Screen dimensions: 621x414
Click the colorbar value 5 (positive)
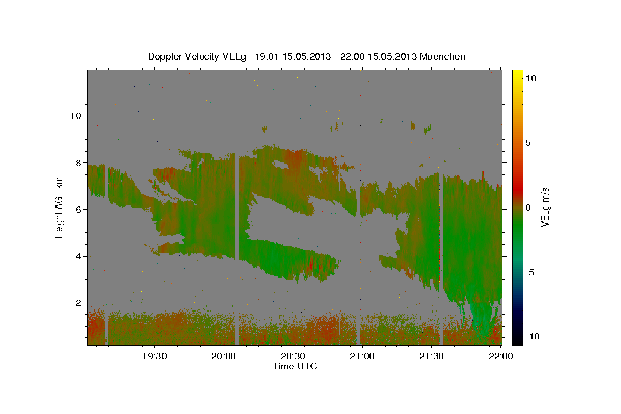[x=528, y=143]
